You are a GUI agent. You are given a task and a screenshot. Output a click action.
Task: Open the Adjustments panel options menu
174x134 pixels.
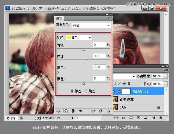(x=109, y=19)
